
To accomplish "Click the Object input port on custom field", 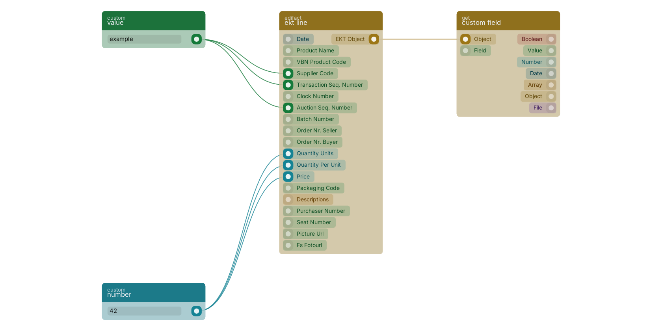I will (x=465, y=39).
